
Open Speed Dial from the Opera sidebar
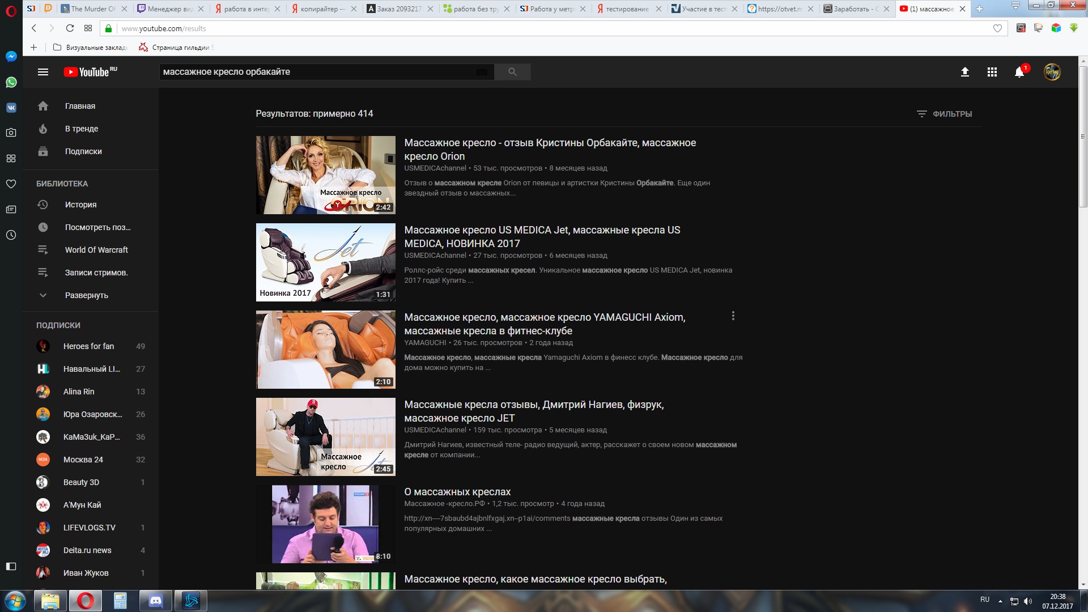11,158
